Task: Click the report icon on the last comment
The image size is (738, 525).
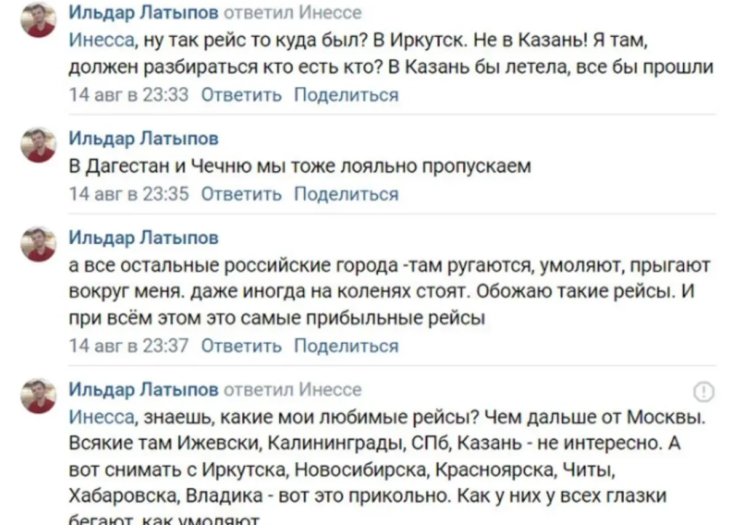Action: click(x=703, y=391)
